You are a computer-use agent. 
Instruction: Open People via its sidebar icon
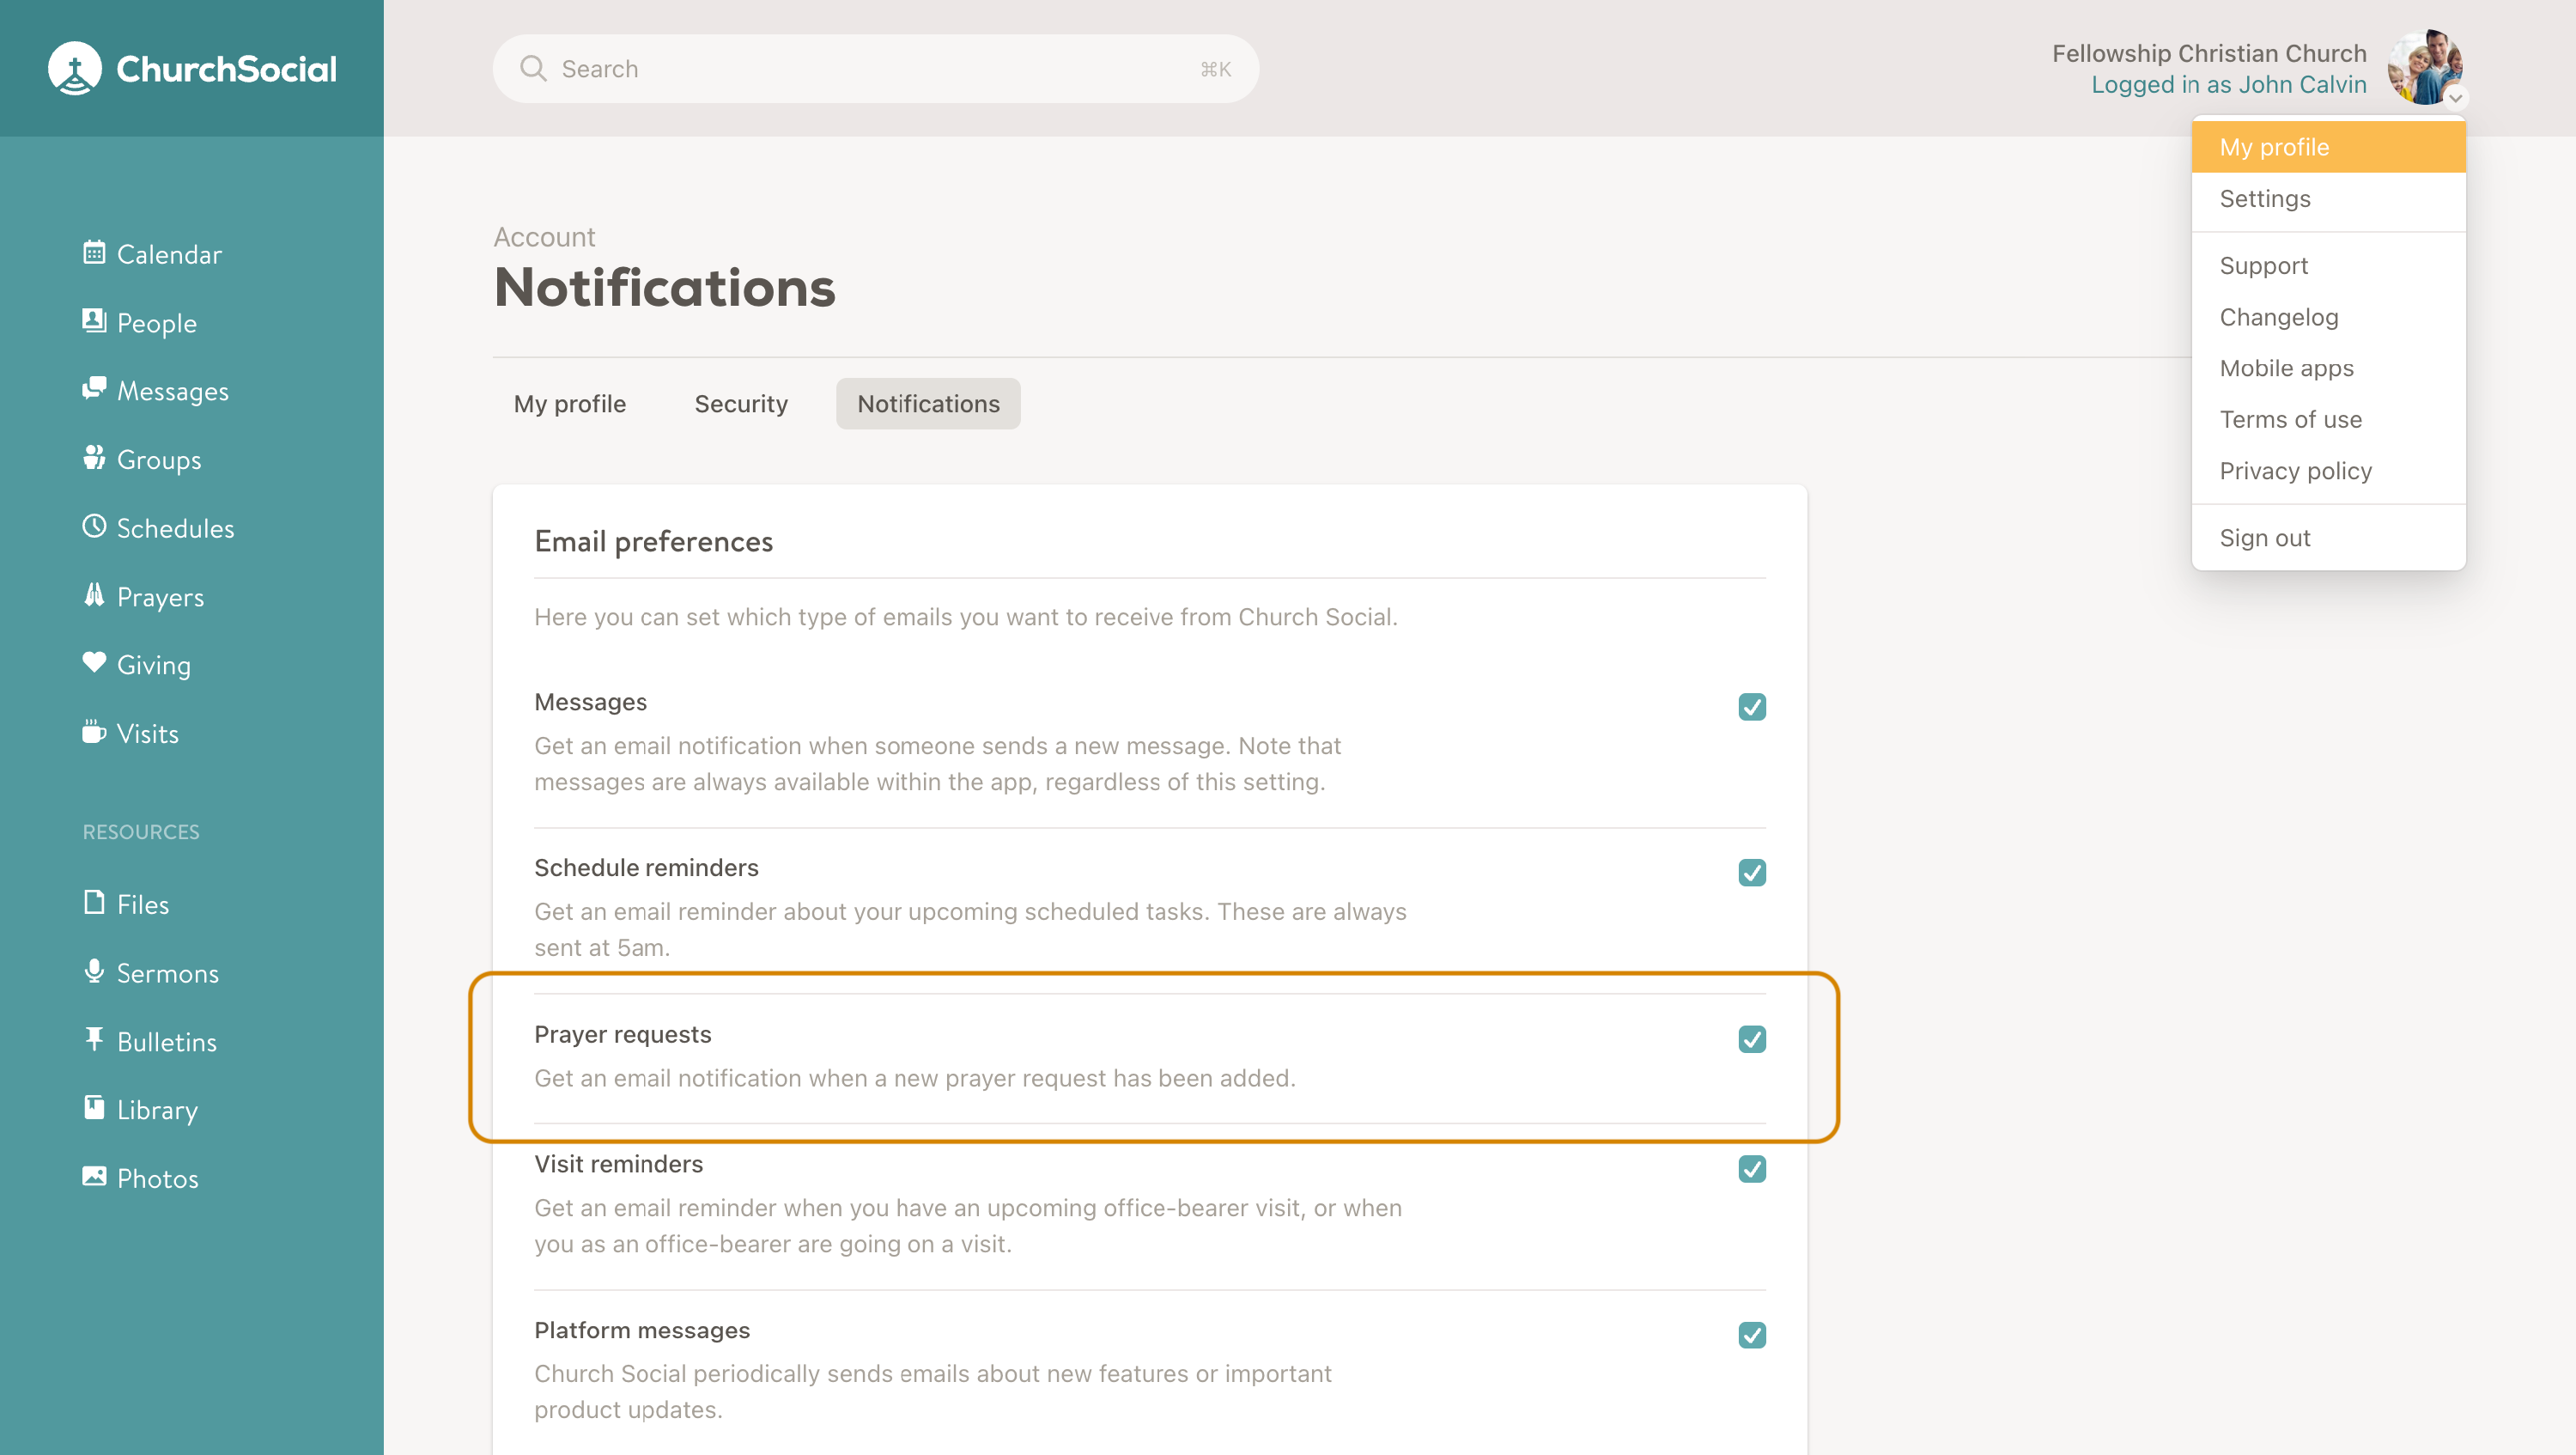coord(94,321)
